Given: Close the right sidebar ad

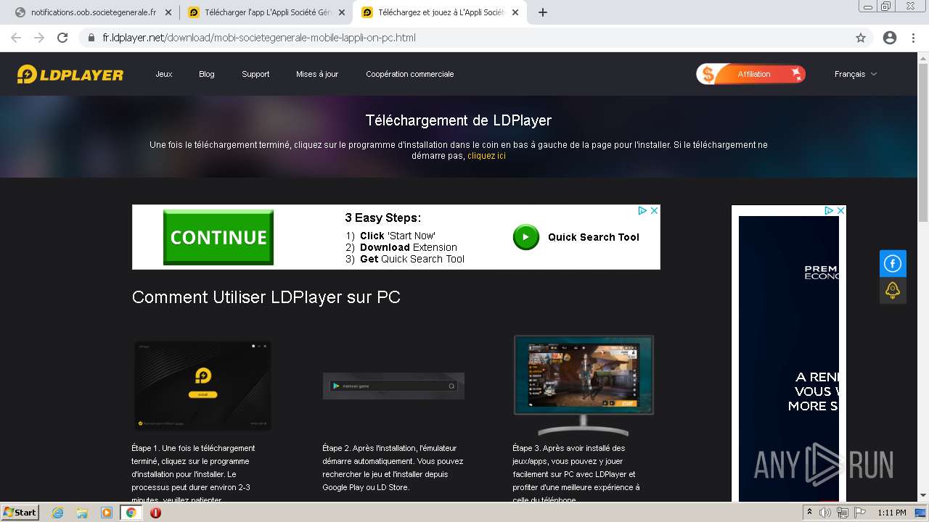Looking at the screenshot, I should [840, 210].
